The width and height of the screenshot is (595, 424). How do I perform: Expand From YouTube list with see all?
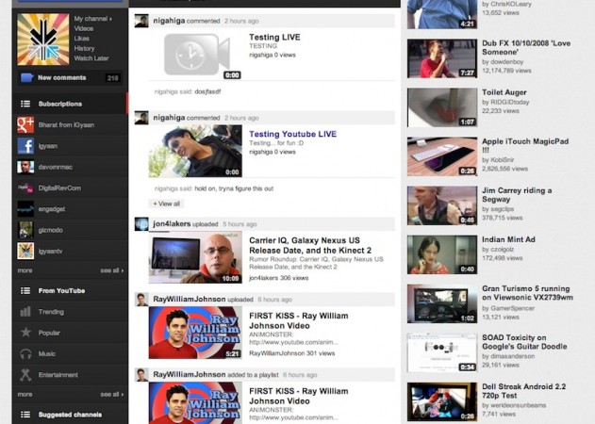pos(110,394)
